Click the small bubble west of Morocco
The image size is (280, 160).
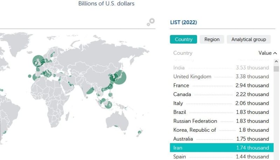[30, 76]
